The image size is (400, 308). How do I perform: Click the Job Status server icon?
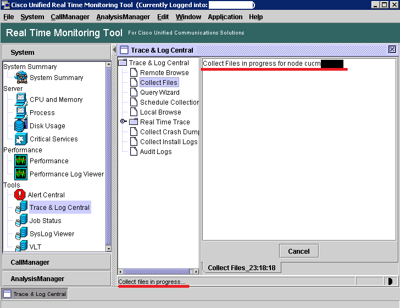coord(21,220)
